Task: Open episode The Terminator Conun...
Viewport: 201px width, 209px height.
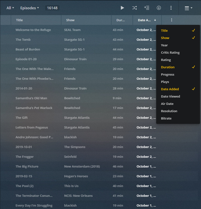Action: point(34,196)
